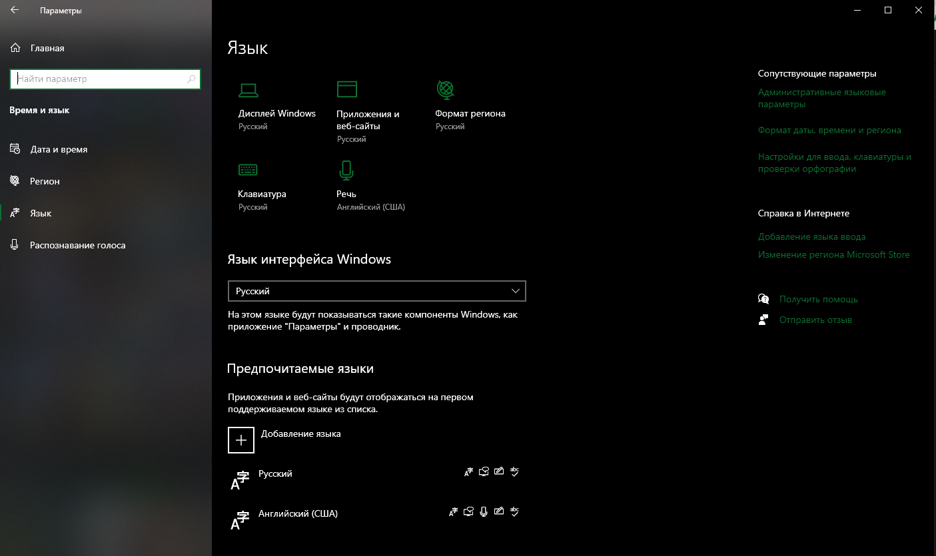Click the Сопутствующие параметры heading
936x556 pixels.
click(x=817, y=74)
